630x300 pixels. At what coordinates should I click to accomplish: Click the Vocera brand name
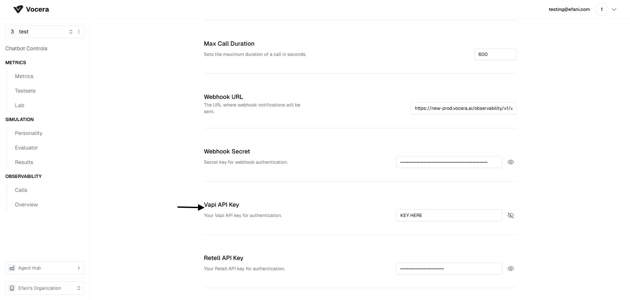coord(37,9)
